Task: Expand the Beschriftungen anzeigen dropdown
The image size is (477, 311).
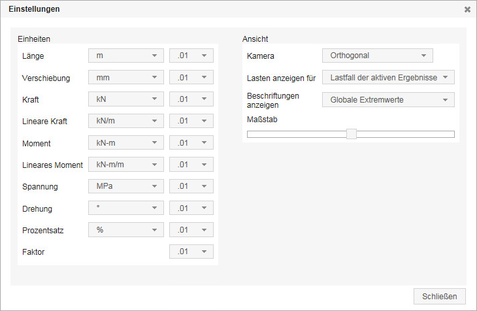Action: [x=388, y=100]
